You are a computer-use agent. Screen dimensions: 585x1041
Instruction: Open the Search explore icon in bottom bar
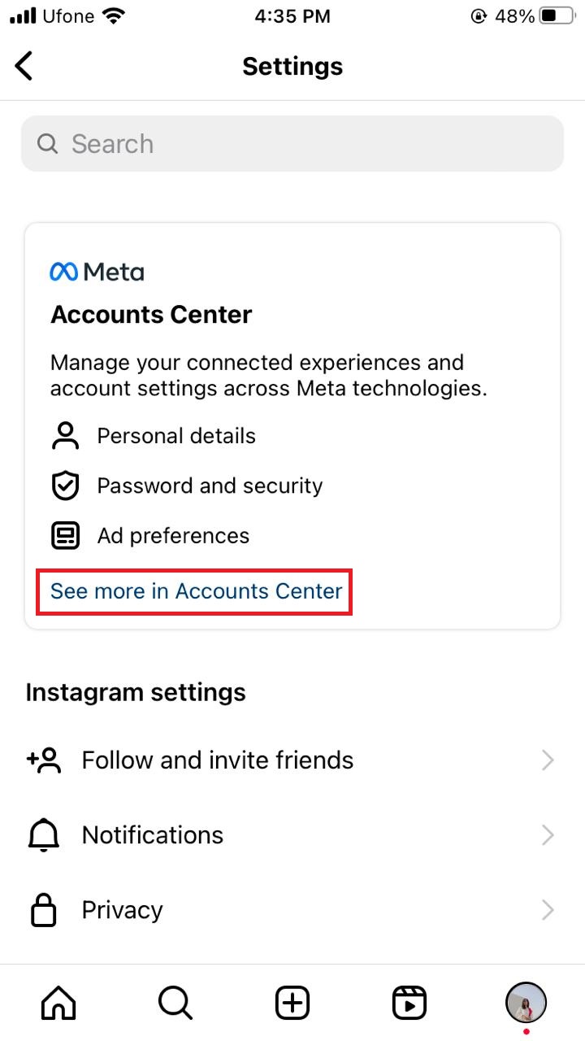point(175,1003)
